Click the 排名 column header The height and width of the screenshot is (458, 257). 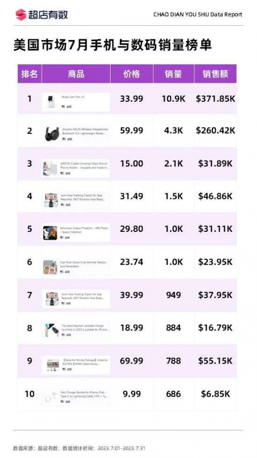pos(29,74)
